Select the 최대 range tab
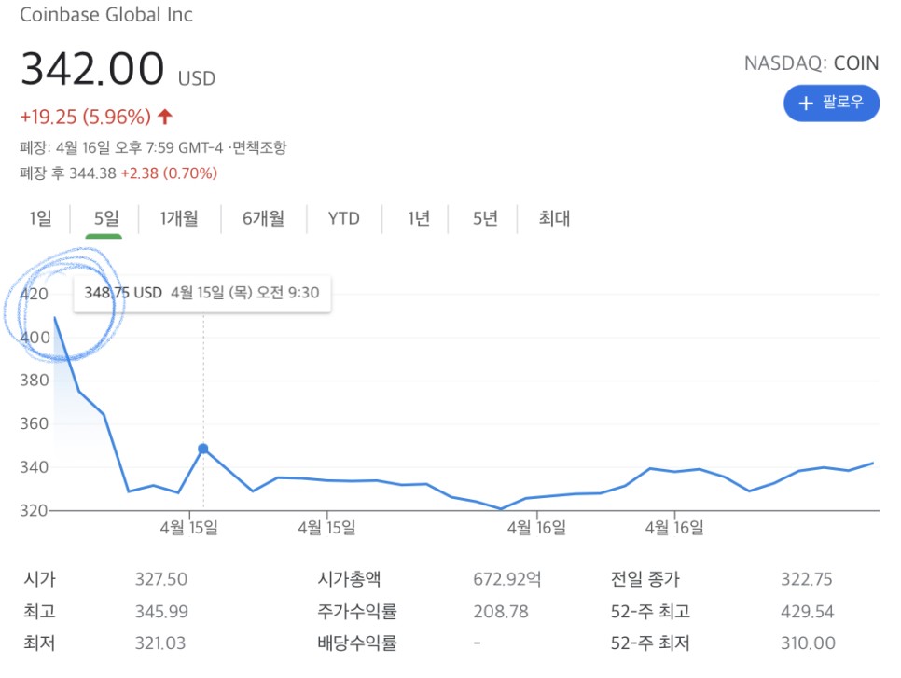901x678 pixels. 554,219
